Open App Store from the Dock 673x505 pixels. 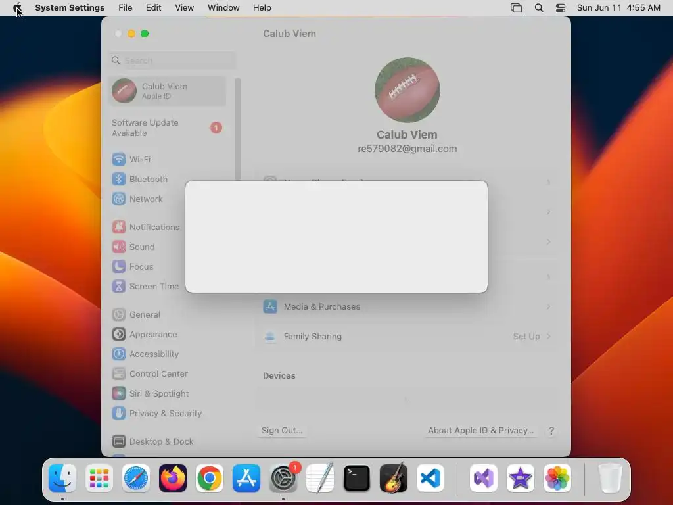point(246,478)
